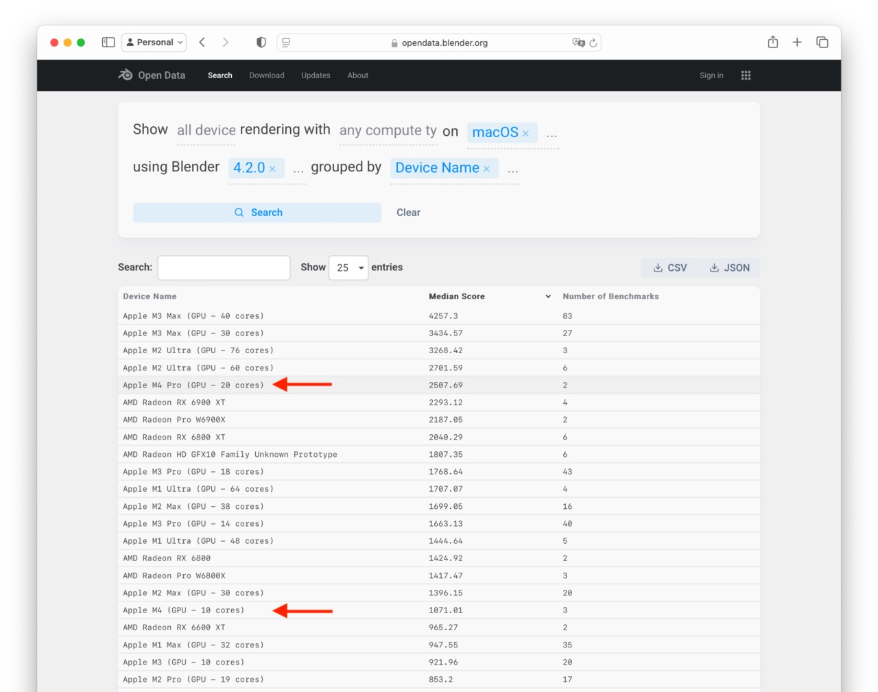Select Apple M3 Max 40 cores row
Viewport: 878px width, 692px height.
pos(439,316)
